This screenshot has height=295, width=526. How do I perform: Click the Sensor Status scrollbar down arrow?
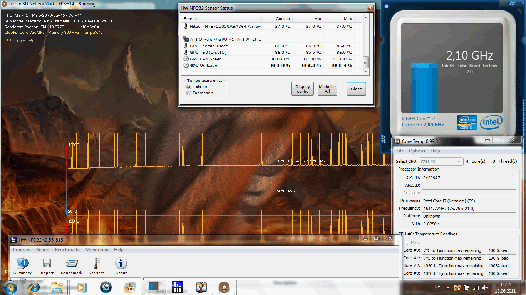[366, 71]
